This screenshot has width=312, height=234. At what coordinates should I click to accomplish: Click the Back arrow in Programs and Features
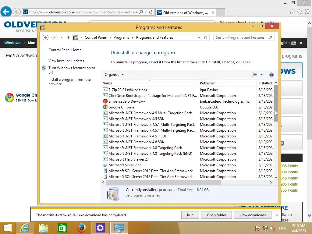(46, 37)
